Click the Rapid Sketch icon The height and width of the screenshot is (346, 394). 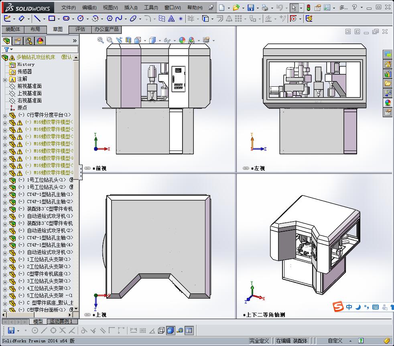309,18
